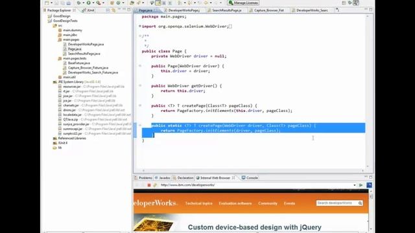Collapse the Page constructor fold marker
Screen dimensions: 415x233
coord(140,66)
